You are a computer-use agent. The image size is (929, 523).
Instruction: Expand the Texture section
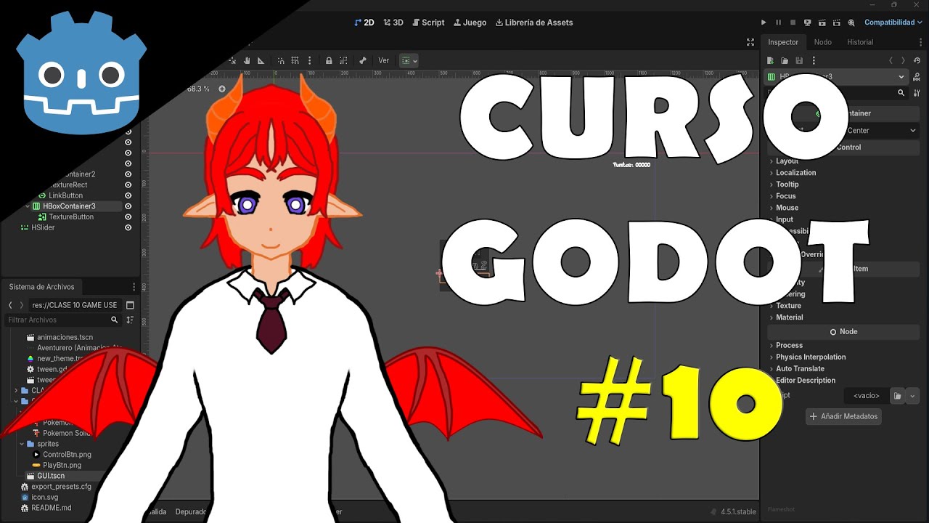(x=788, y=306)
